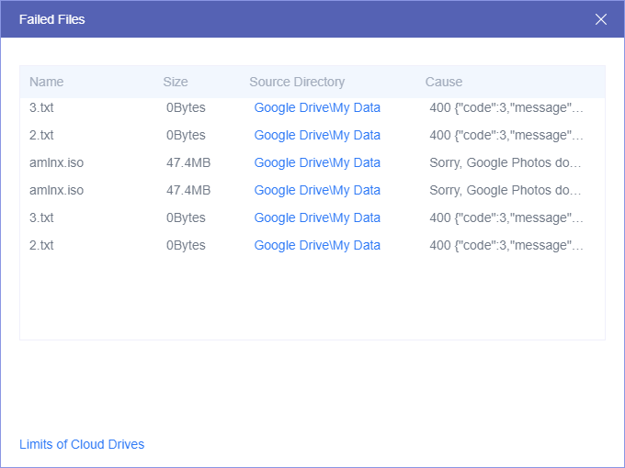The image size is (625, 468).
Task: Open source directory link of lower 3.txt row
Action: 317,217
